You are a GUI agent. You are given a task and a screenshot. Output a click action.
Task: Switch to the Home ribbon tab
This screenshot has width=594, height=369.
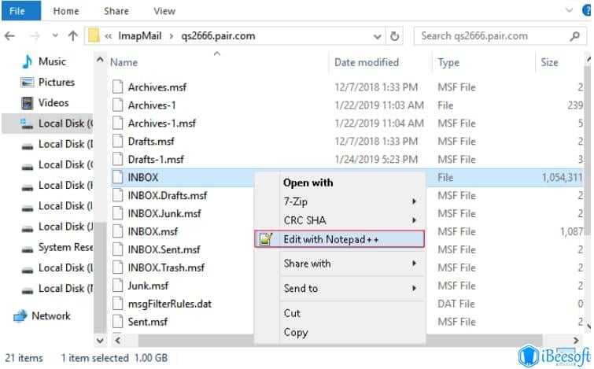click(66, 11)
